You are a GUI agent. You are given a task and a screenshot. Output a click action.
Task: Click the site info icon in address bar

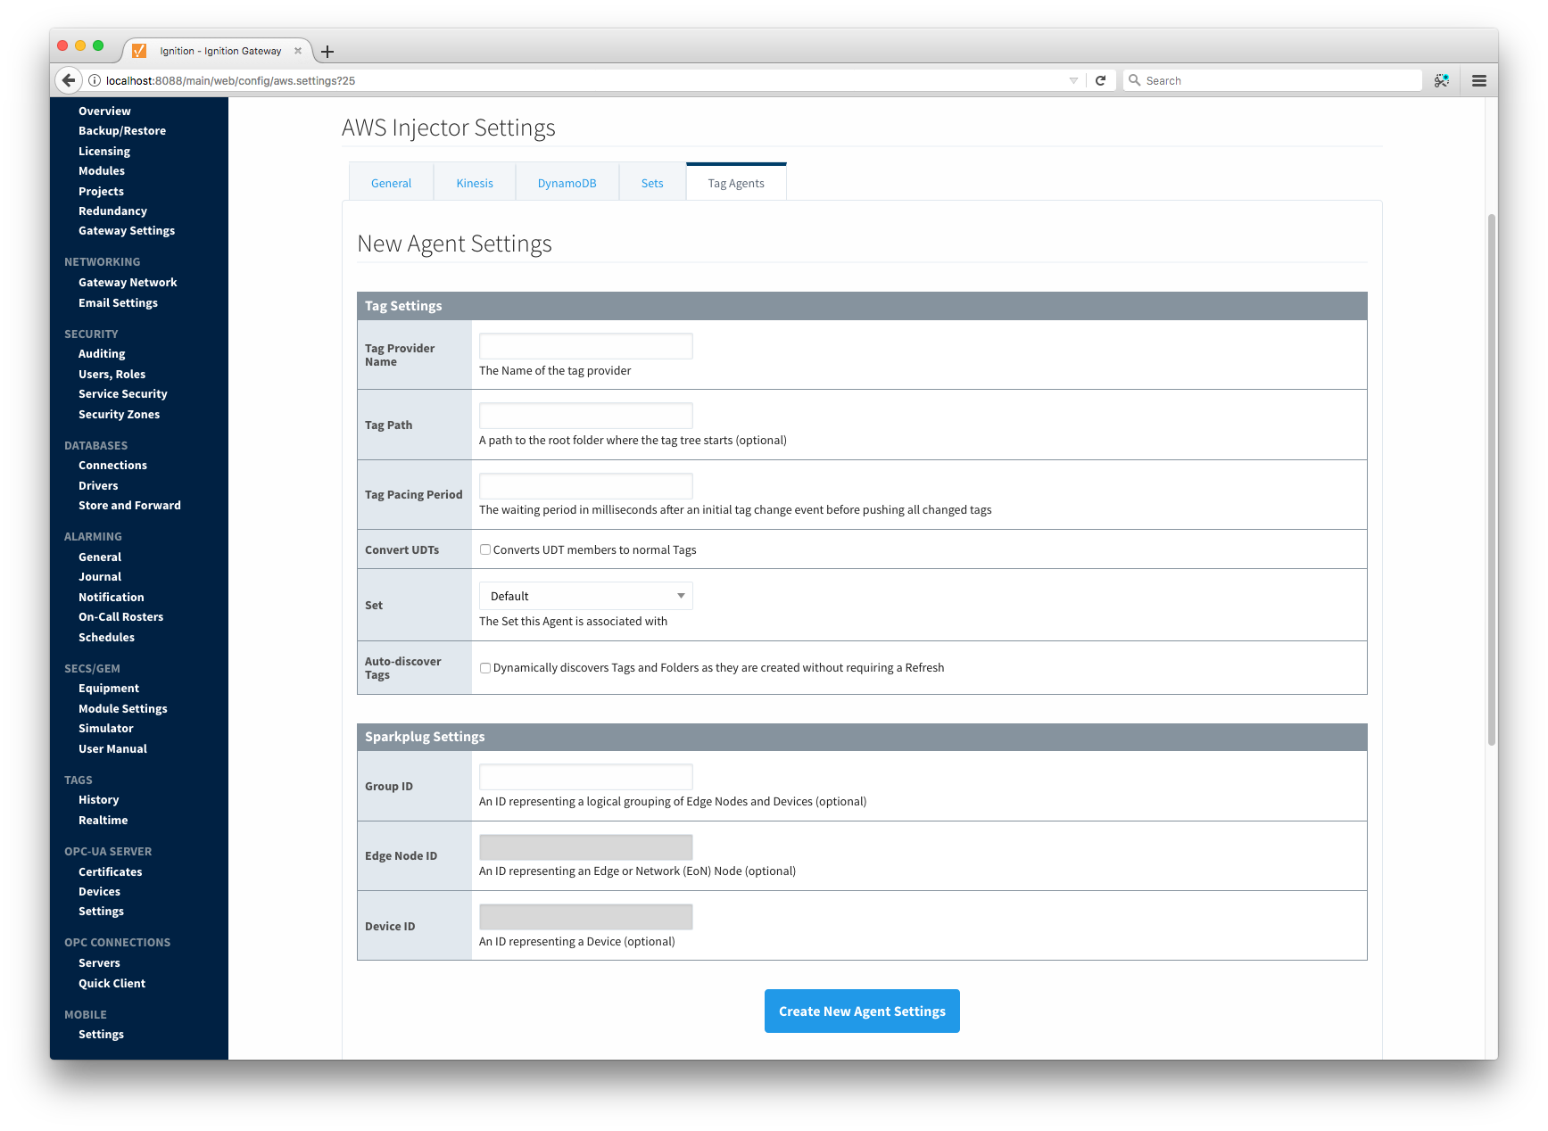coord(95,80)
